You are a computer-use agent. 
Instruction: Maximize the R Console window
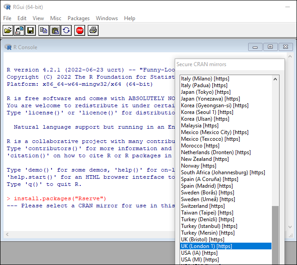(270, 47)
